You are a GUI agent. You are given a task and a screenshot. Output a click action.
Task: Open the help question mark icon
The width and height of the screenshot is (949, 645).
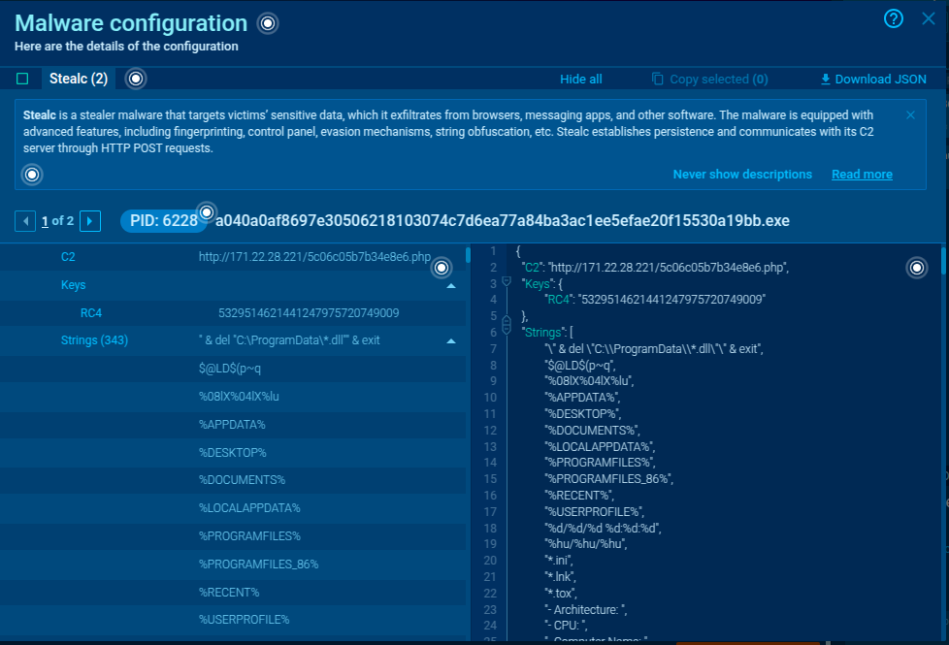pyautogui.click(x=894, y=19)
